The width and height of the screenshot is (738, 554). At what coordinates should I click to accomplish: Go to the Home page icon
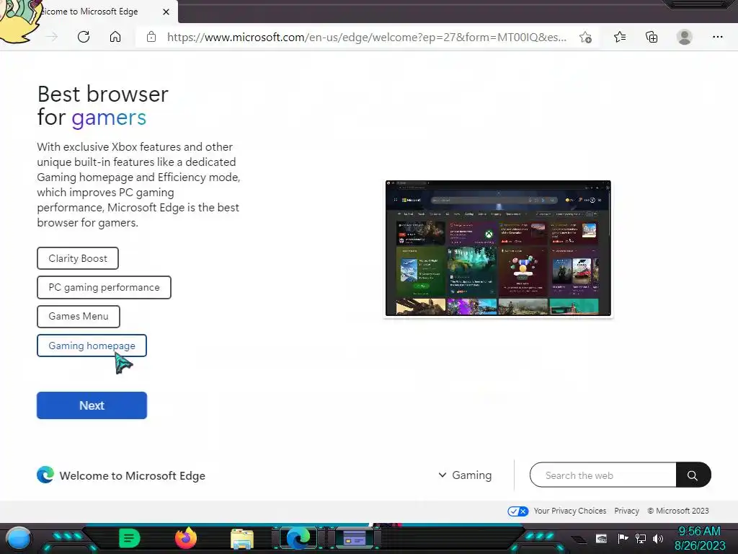[115, 37]
